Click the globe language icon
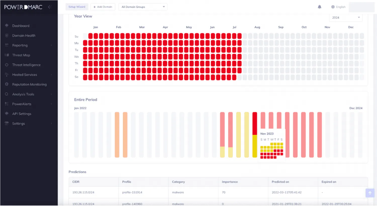 tap(333, 7)
